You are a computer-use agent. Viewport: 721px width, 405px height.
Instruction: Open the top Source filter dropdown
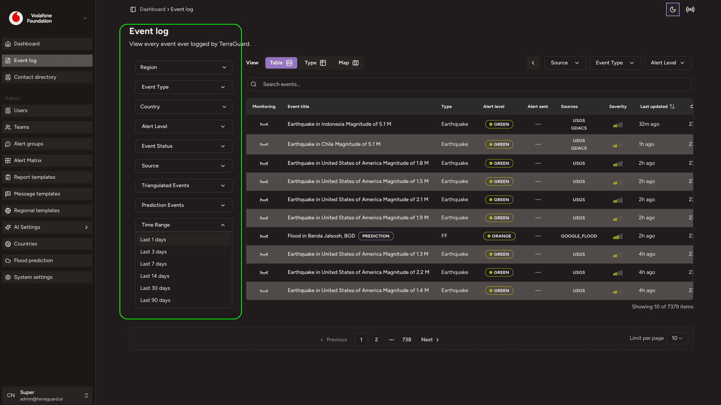tap(565, 63)
